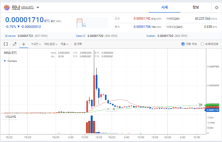Click the 10/23 date axis label

[27, 137]
